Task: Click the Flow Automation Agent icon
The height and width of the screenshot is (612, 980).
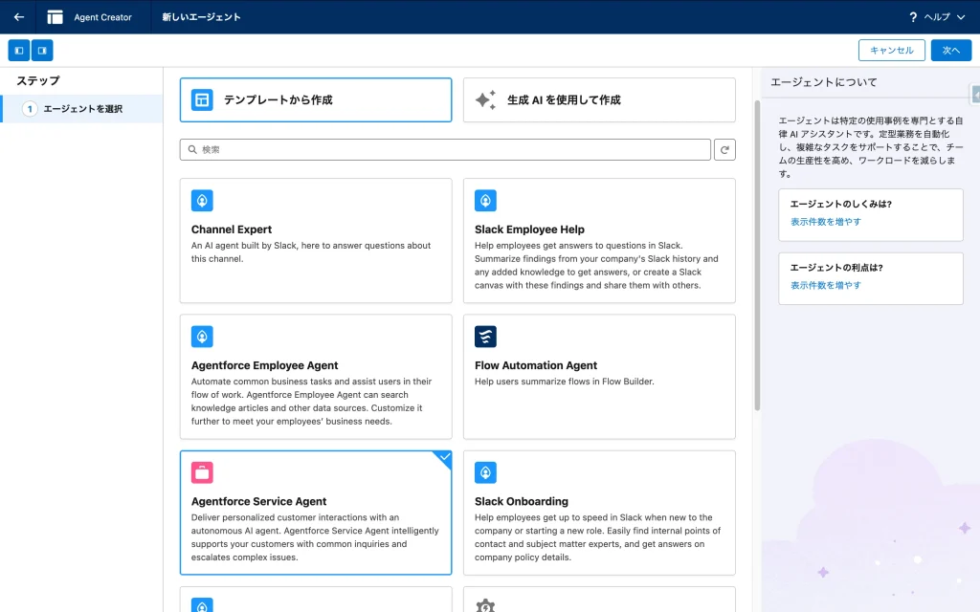Action: (x=485, y=337)
